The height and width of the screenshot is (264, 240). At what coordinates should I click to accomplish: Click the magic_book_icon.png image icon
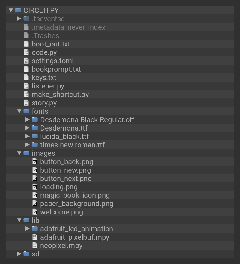(x=35, y=195)
